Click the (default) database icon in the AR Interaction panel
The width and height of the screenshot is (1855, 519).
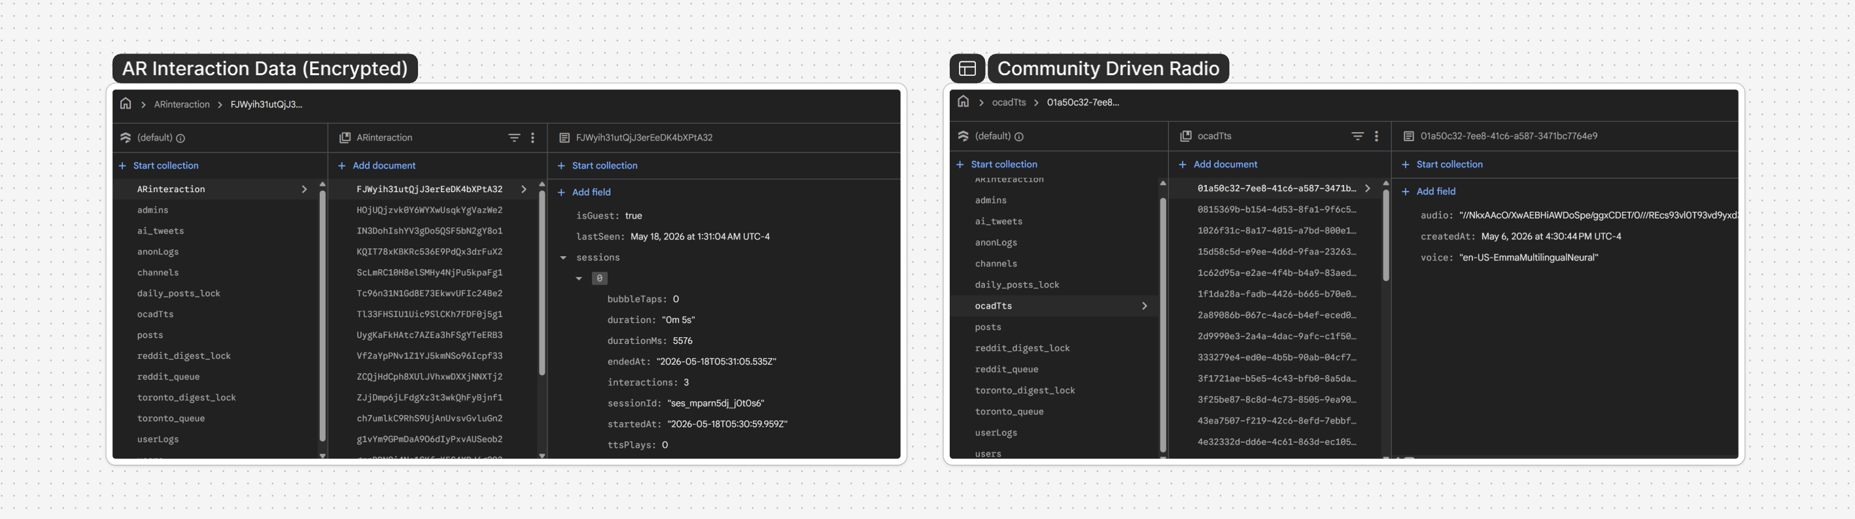click(x=126, y=137)
